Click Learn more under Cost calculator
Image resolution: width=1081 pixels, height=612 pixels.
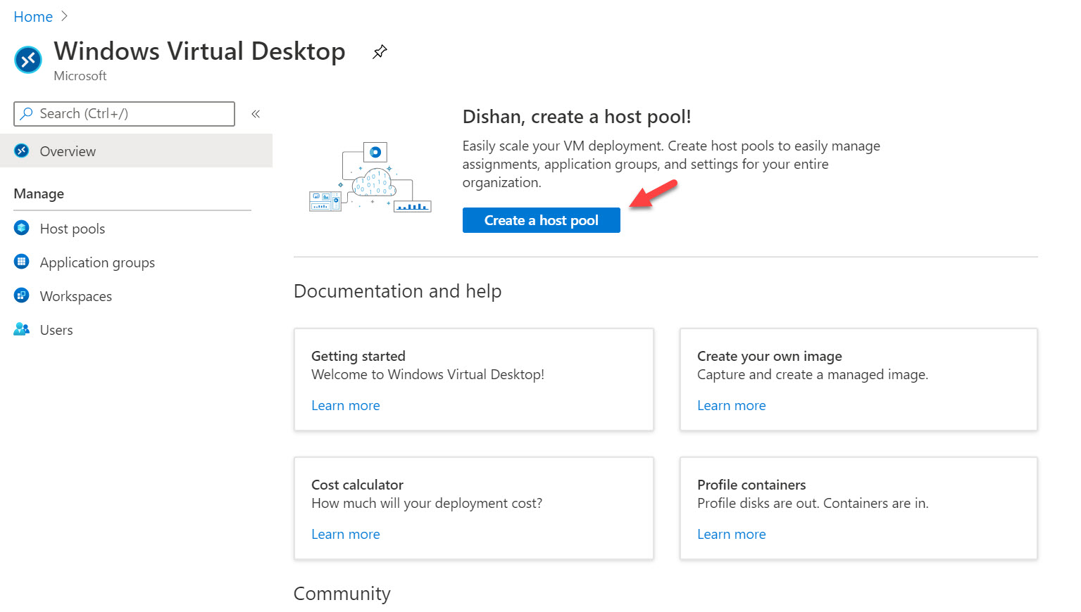click(x=346, y=534)
